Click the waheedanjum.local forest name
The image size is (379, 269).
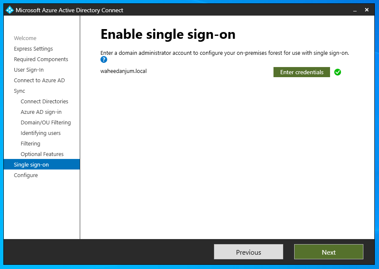pyautogui.click(x=124, y=71)
